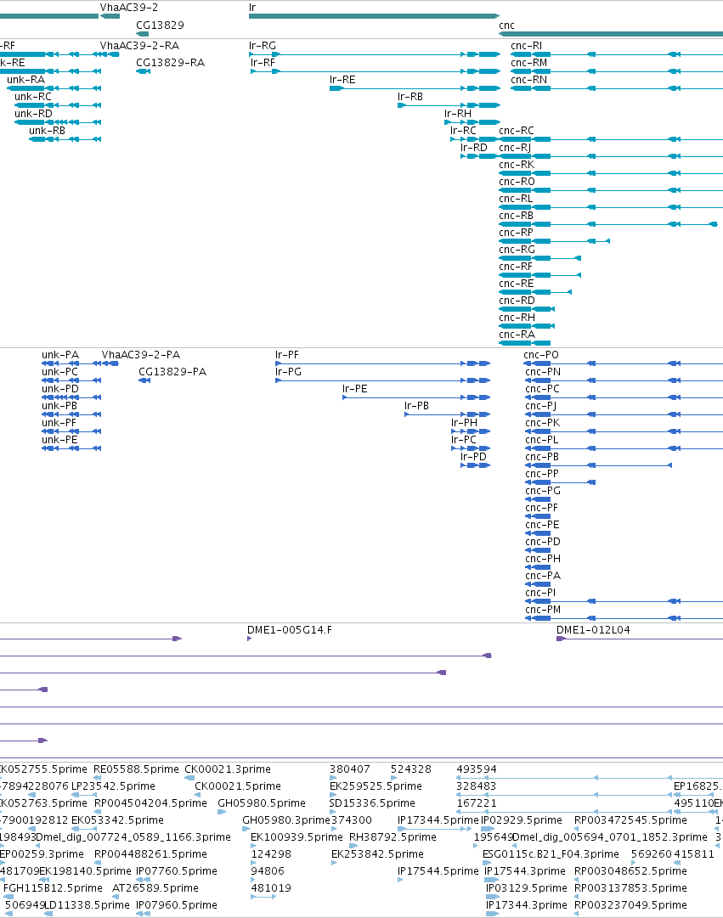
Task: Click transcript cnc-RM label
Action: [x=528, y=63]
